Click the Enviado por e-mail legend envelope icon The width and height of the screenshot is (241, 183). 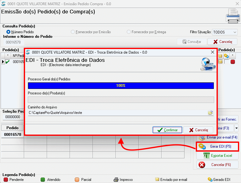click(157, 179)
